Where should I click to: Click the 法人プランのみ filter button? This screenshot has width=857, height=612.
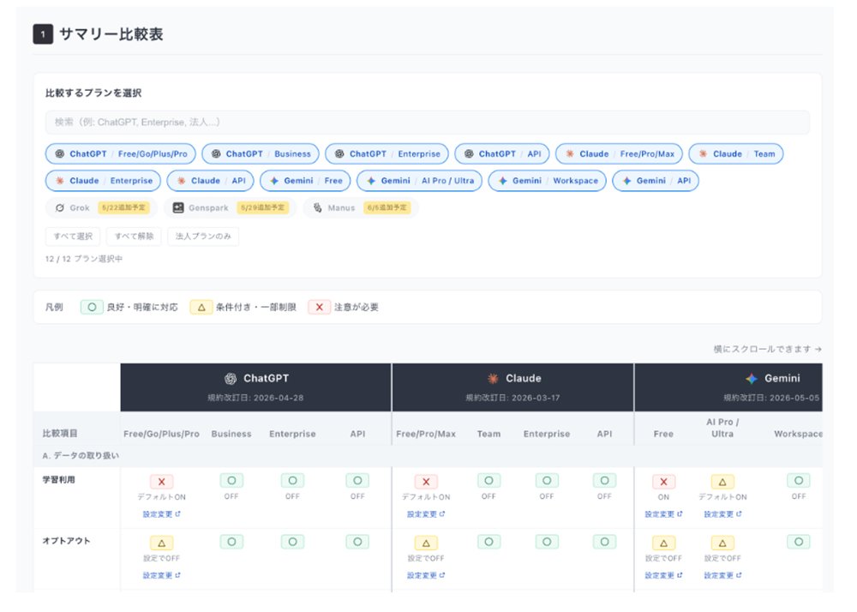(203, 237)
